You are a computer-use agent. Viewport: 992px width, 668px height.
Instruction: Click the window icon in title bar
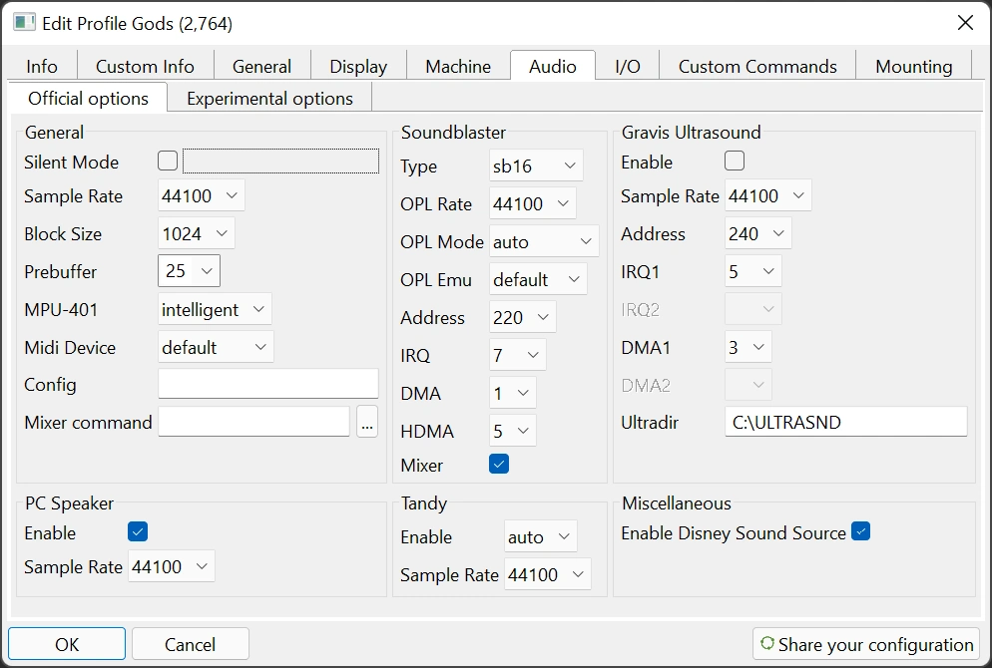click(24, 22)
